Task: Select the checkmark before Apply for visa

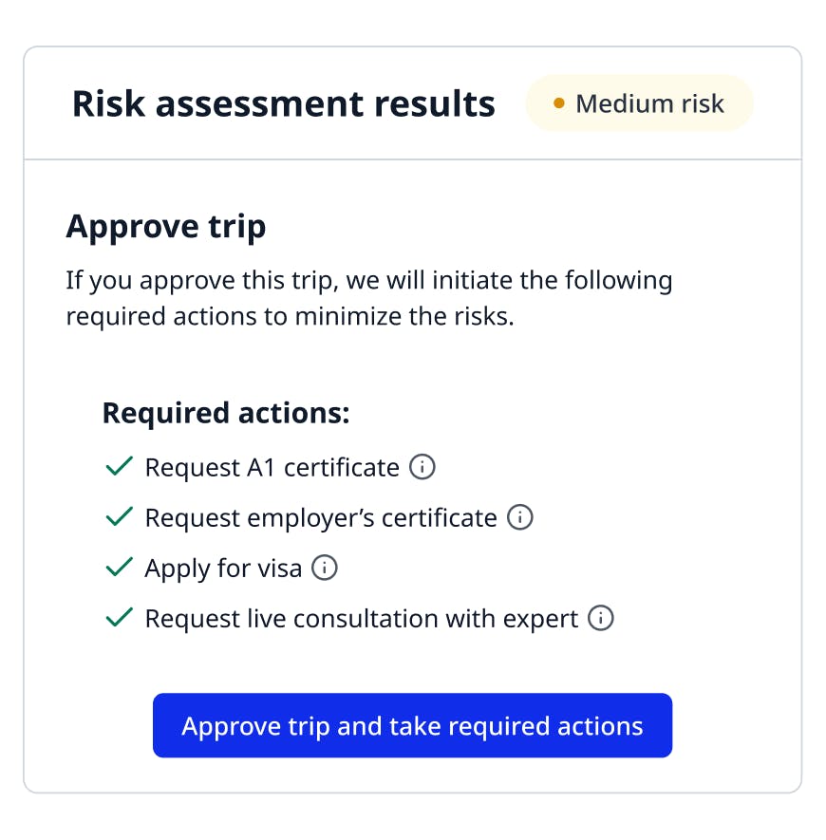Action: click(119, 568)
